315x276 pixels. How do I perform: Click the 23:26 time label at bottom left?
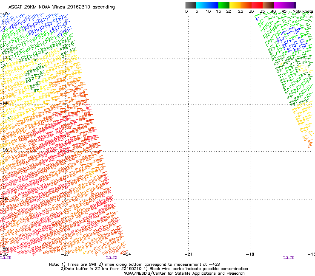pos(6,258)
